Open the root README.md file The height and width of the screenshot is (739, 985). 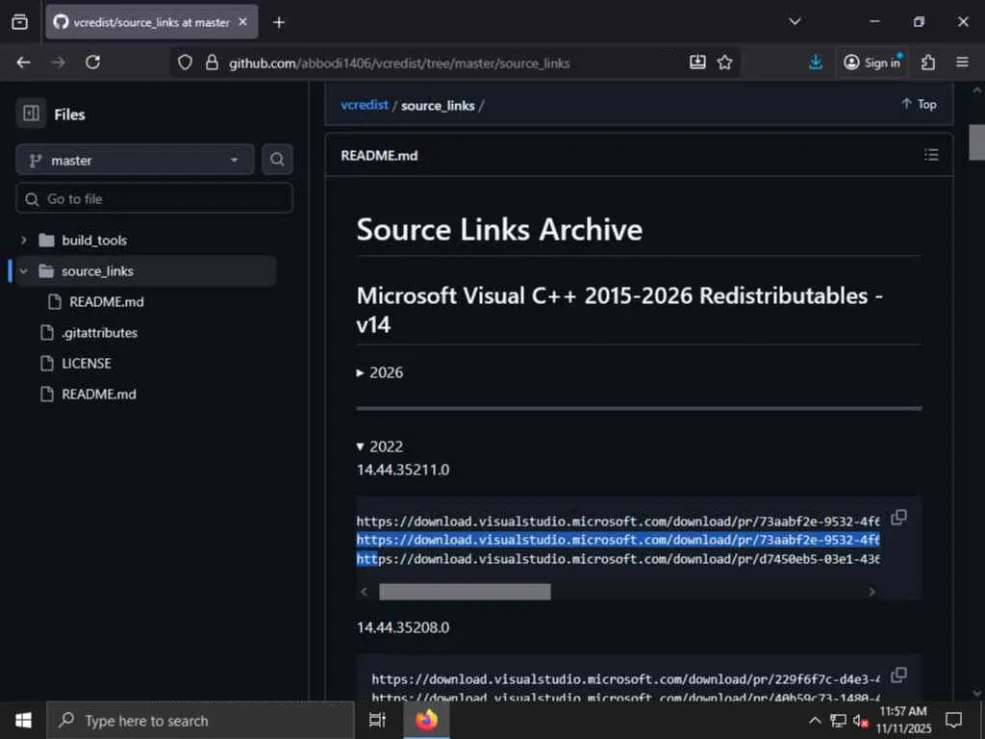(99, 394)
